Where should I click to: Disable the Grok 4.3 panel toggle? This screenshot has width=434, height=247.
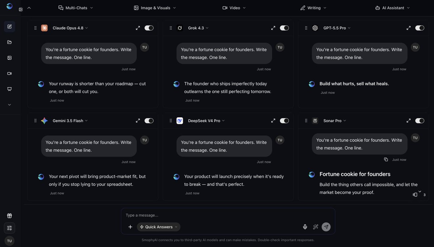click(x=284, y=28)
